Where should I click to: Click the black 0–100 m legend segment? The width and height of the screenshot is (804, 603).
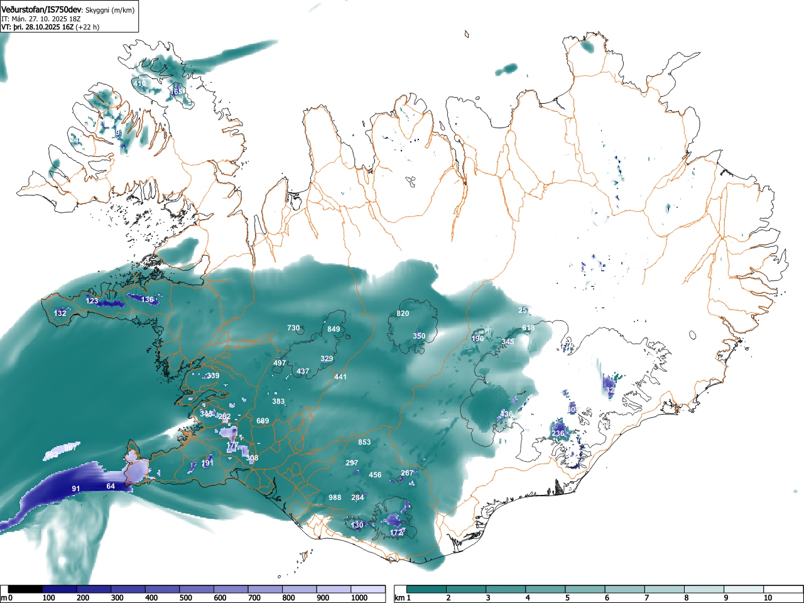(x=26, y=589)
